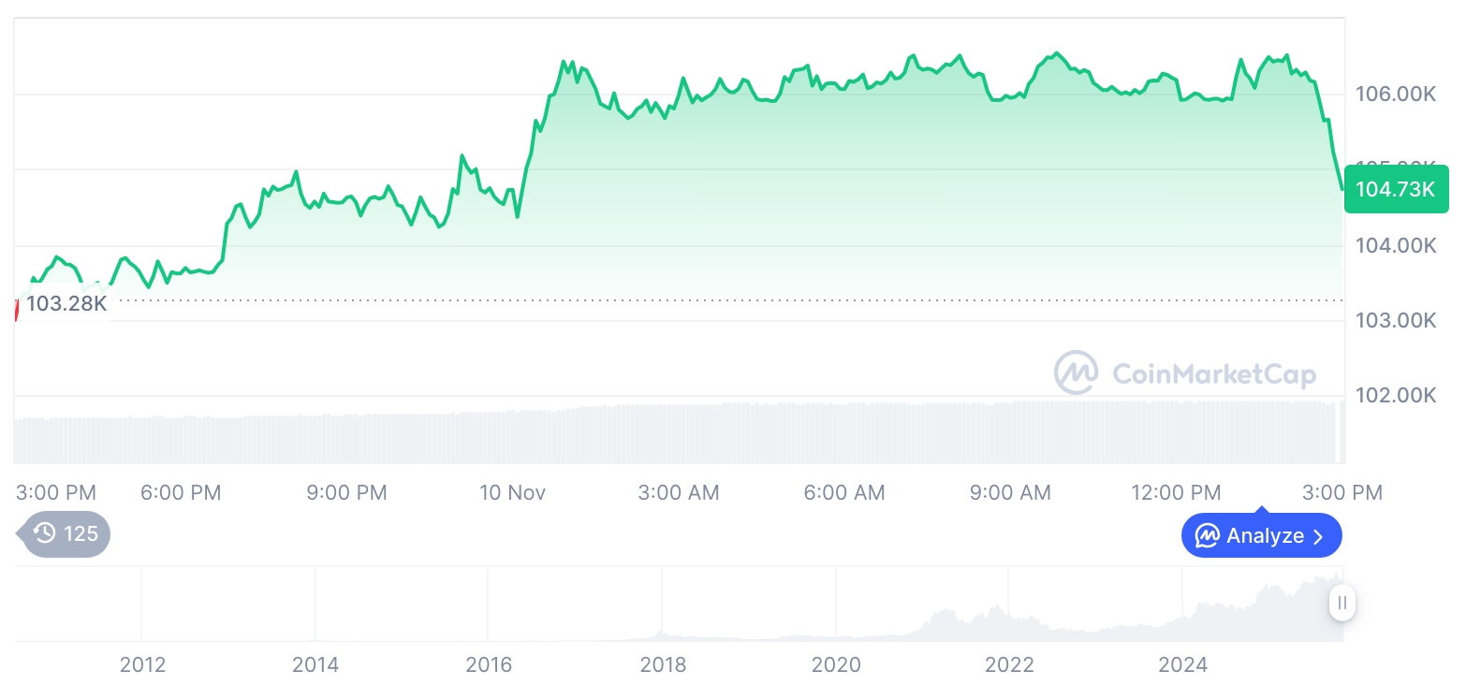Expand using the Analyze button chevron arrow
Viewport: 1466px width, 685px height.
click(1318, 536)
